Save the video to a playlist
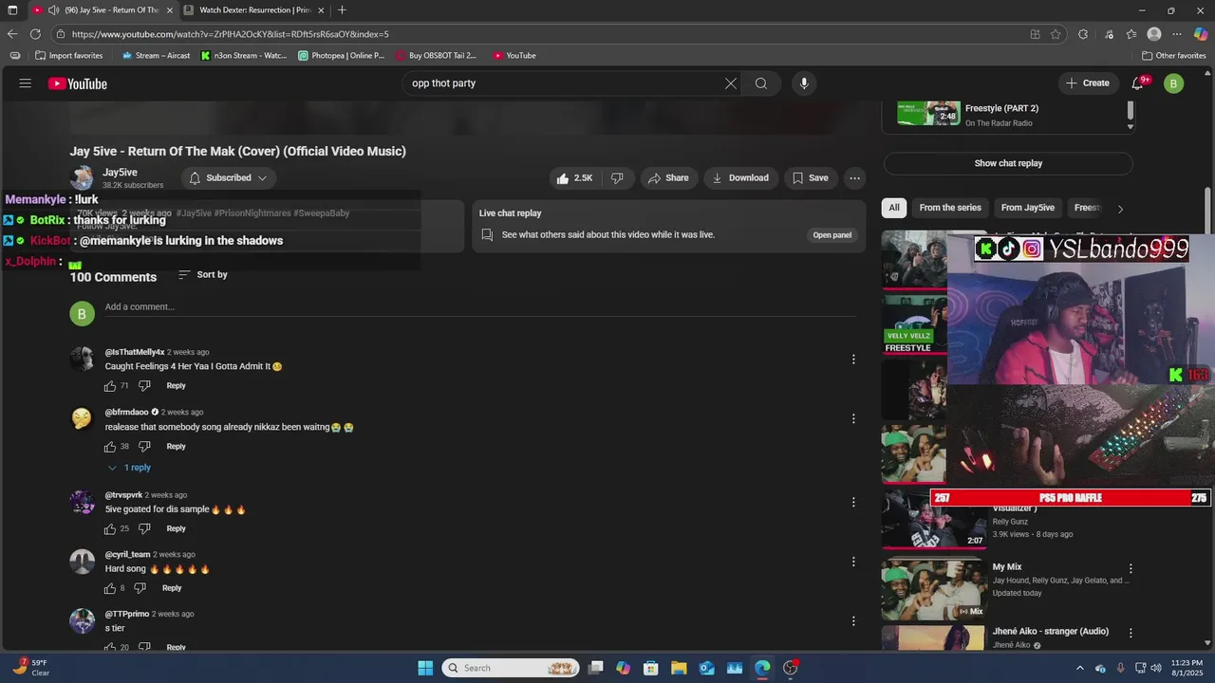 (x=810, y=178)
